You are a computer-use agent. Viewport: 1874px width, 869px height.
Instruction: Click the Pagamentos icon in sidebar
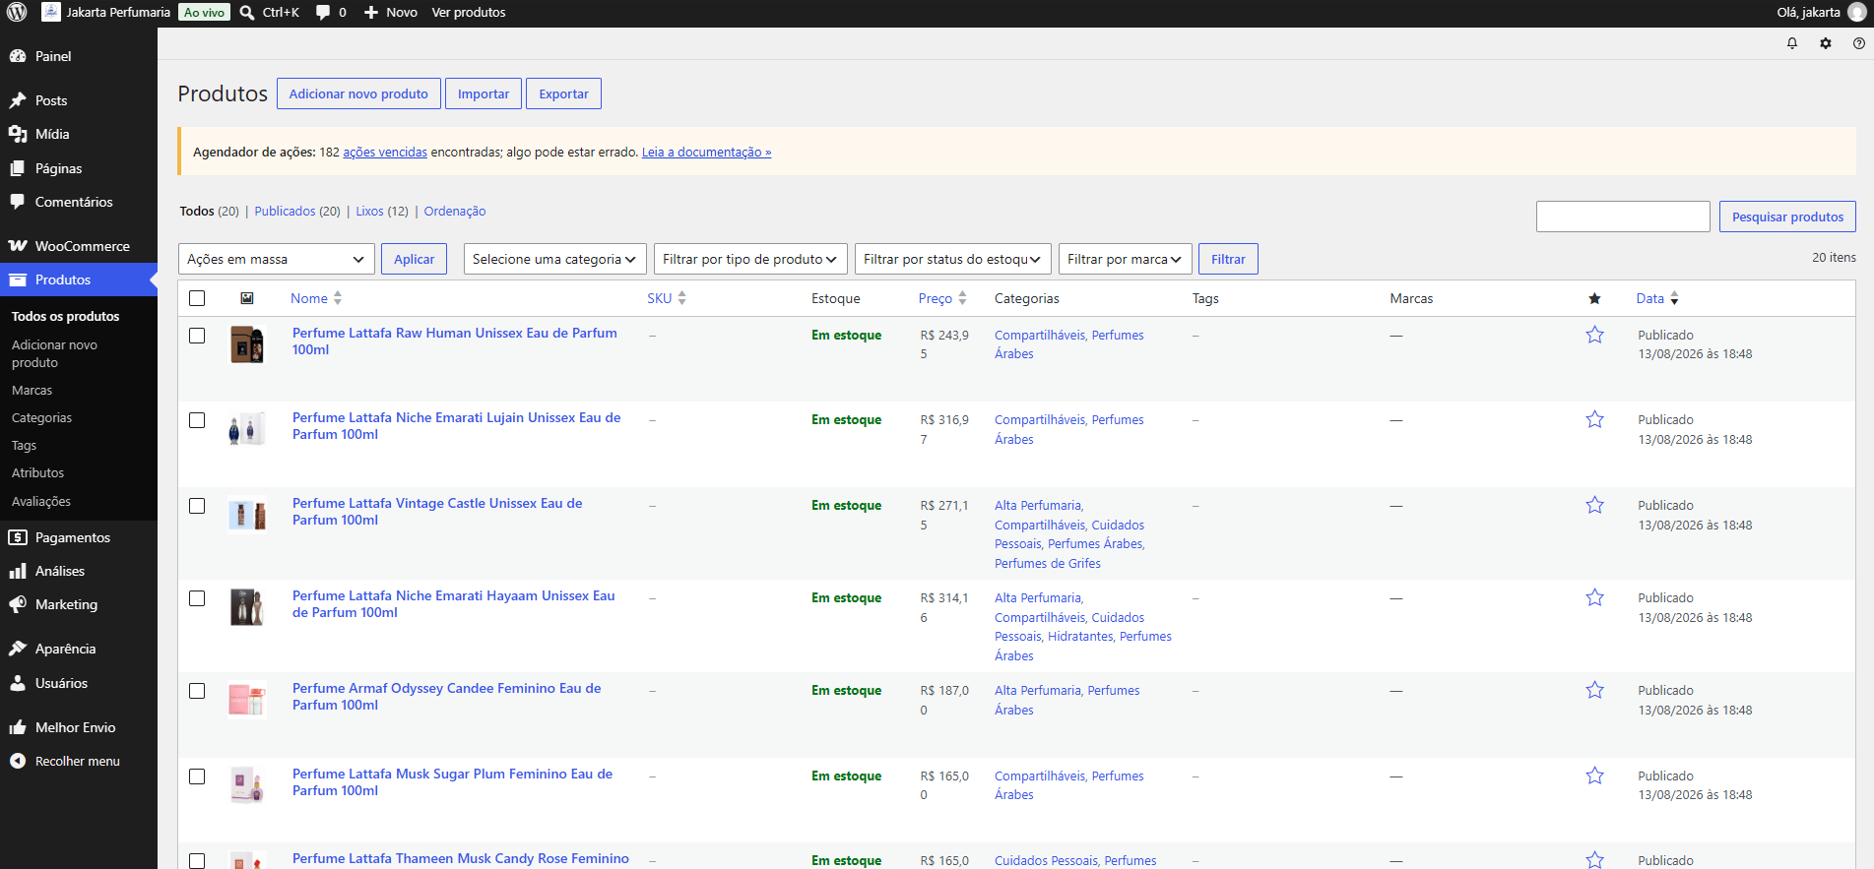coord(18,537)
